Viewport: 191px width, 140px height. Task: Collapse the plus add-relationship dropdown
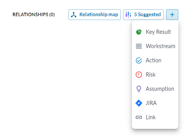pos(172,15)
